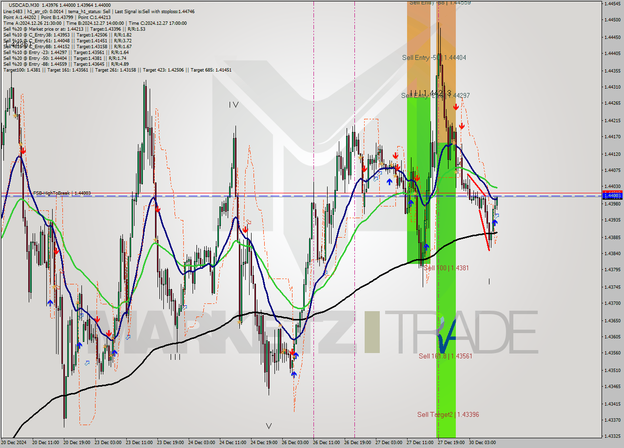The width and height of the screenshot is (624, 448).
Task: Click the 1.43465 price axis value
Action: pos(612,386)
